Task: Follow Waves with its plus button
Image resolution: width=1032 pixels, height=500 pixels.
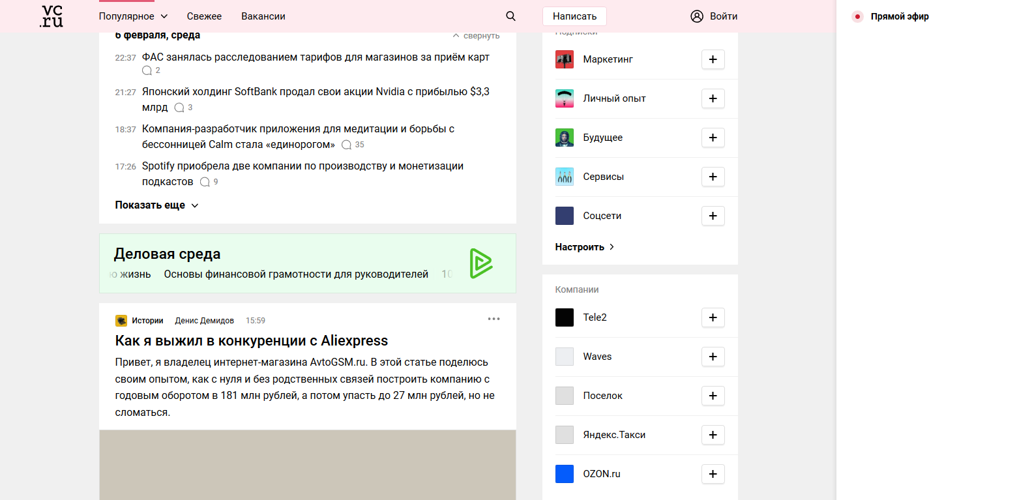Action: pos(713,357)
